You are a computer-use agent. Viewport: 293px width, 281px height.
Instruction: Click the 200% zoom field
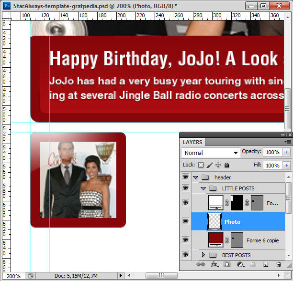pyautogui.click(x=13, y=276)
